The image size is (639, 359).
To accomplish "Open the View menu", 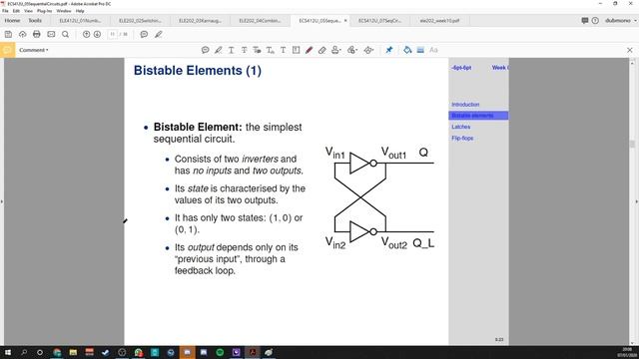I will click(x=28, y=11).
